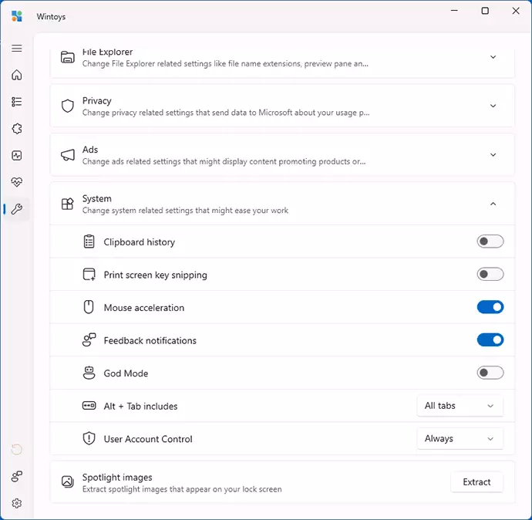Click the Feedback notifications person icon
Screen dimensions: 532x520
89,339
